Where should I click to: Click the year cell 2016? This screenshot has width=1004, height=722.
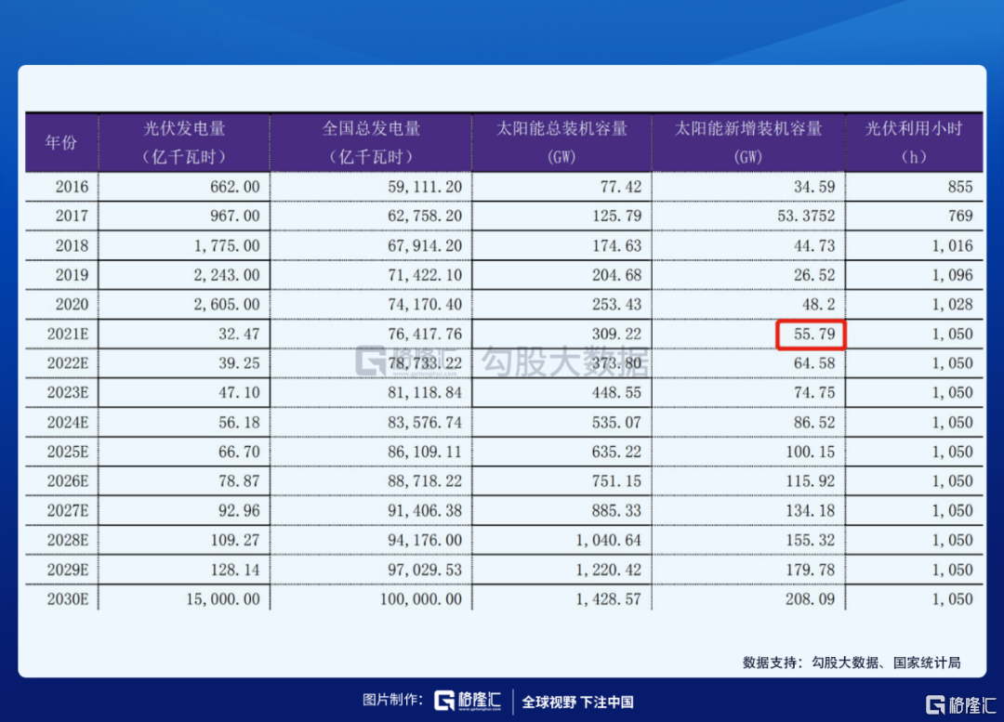[x=72, y=187]
